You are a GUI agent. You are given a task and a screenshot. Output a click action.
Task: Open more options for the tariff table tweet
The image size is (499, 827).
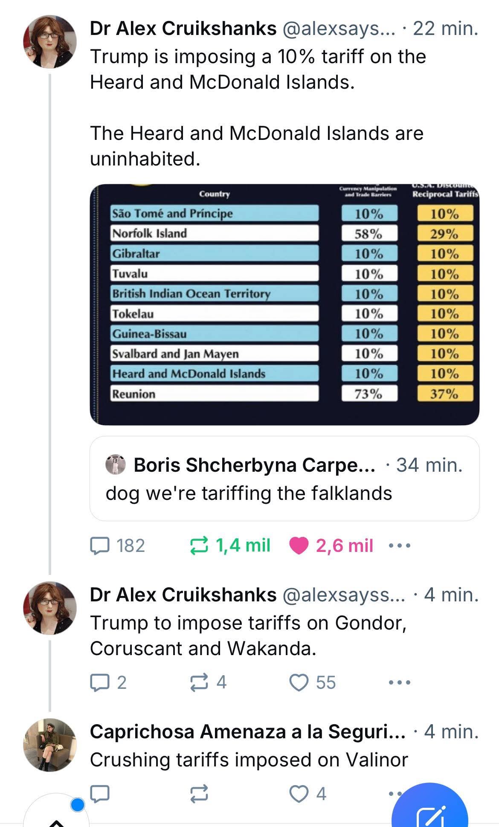(400, 546)
